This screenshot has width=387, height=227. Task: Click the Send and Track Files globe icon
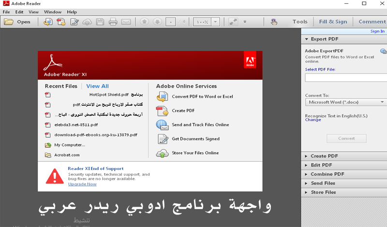click(162, 125)
